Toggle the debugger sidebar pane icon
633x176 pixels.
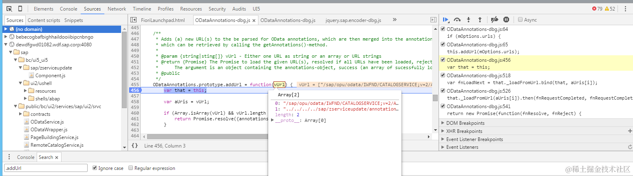point(433,20)
